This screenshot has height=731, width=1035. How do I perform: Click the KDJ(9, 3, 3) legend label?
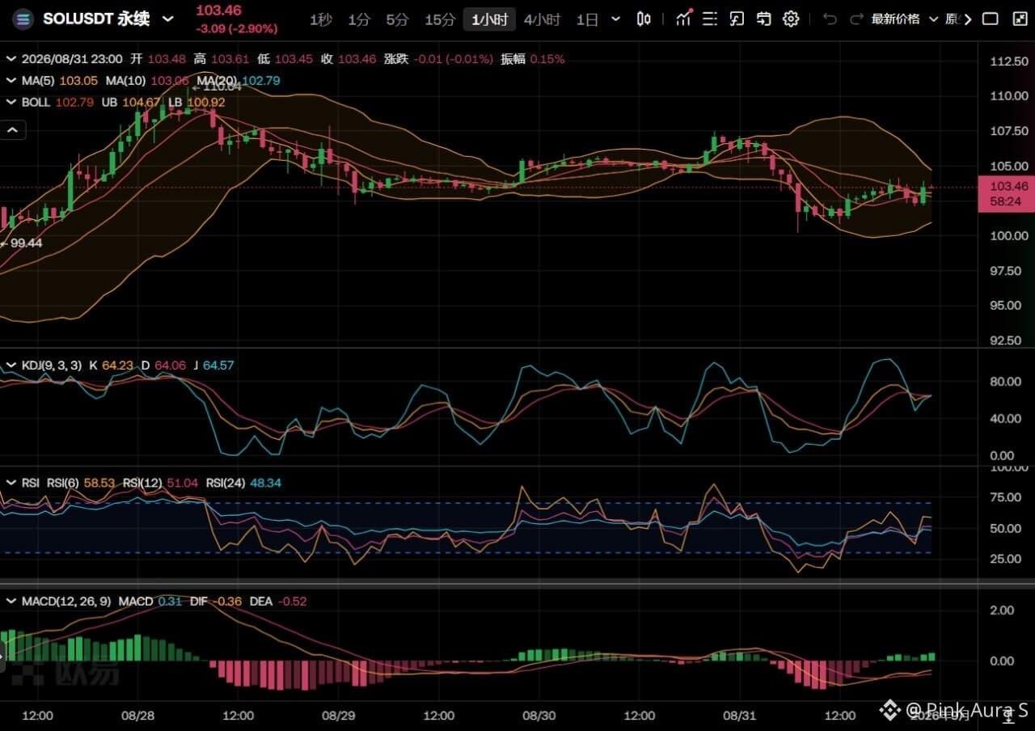click(53, 365)
